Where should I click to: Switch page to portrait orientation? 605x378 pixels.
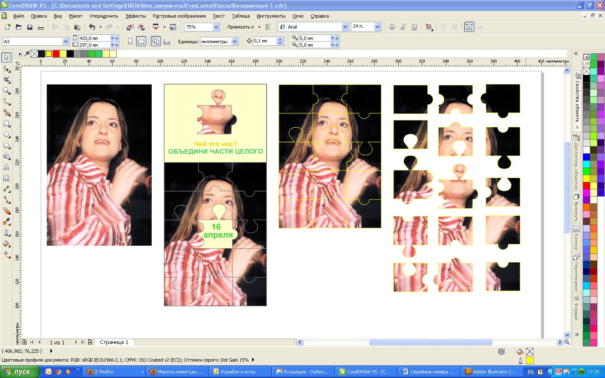coord(130,41)
